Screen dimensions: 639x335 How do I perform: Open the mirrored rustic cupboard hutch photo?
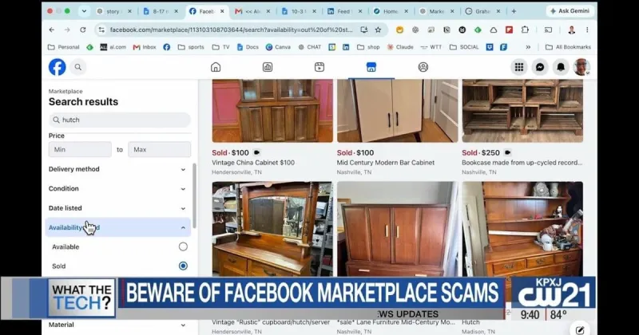272,229
